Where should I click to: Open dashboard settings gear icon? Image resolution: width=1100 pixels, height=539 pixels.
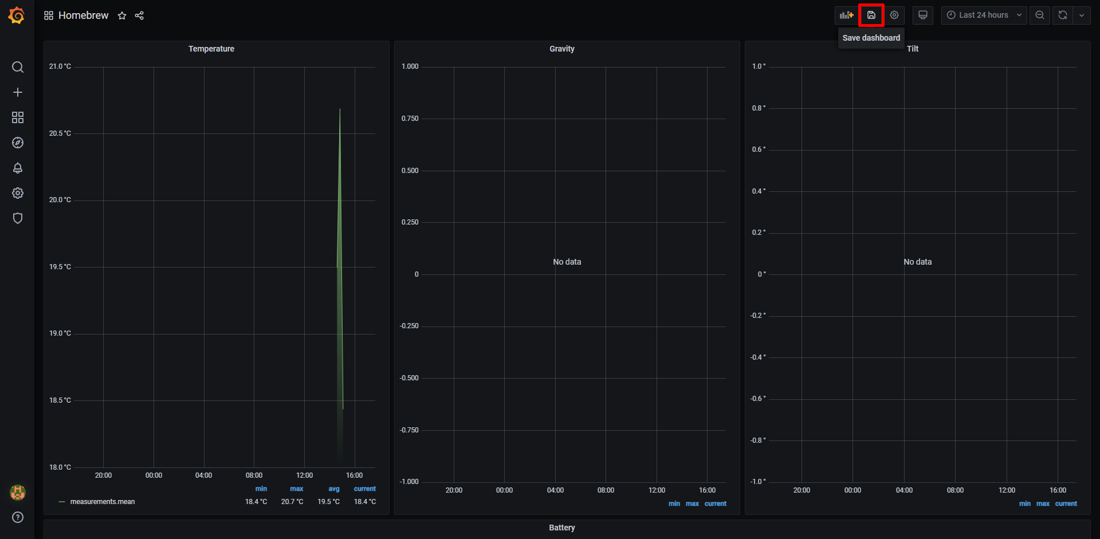894,15
